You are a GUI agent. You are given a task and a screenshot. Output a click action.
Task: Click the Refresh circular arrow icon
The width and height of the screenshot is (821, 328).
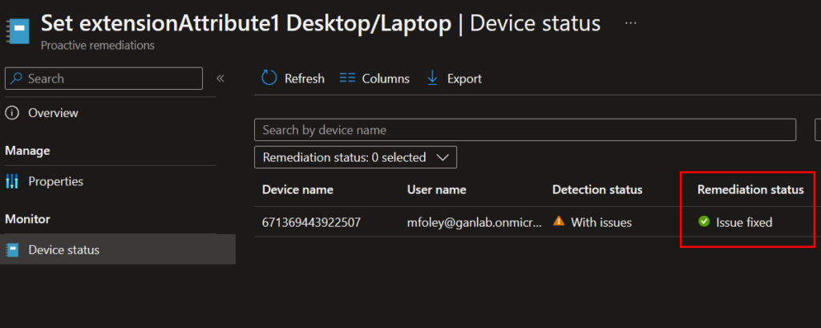tap(269, 78)
